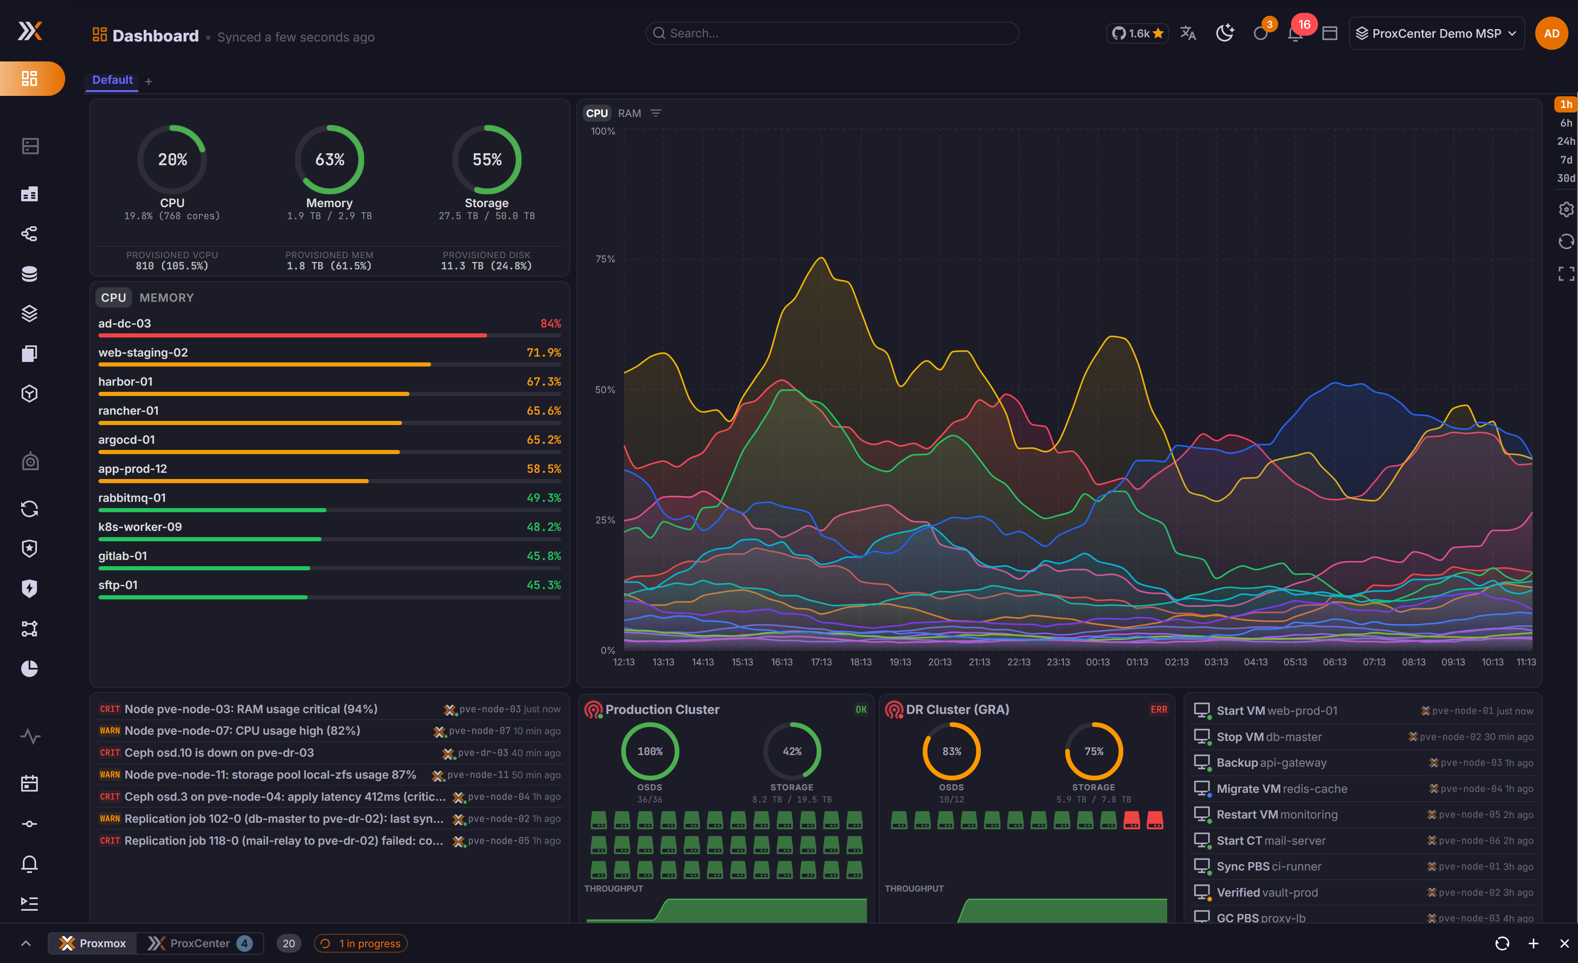1578x963 pixels.
Task: Open the RAM usage critical pve-node-03 alert
Action: coord(329,709)
